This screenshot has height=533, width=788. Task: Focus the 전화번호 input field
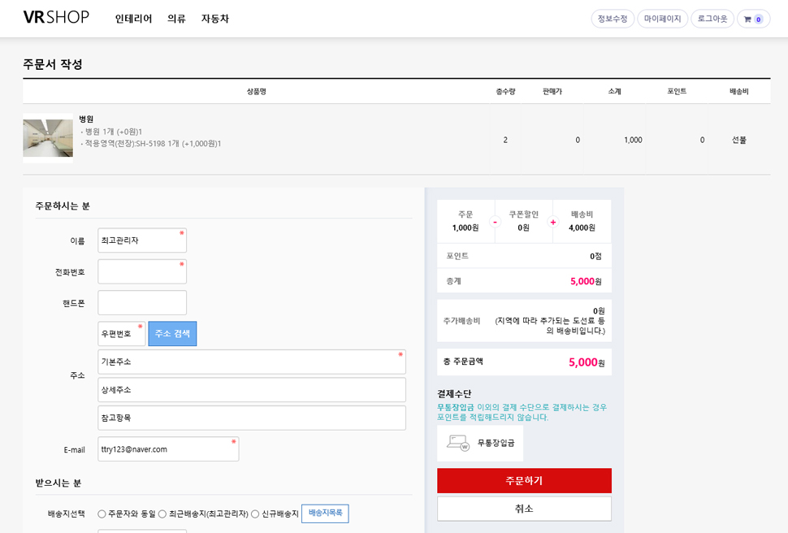pos(142,271)
